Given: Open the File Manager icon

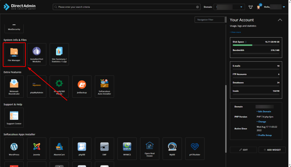Looking at the screenshot, I should (x=14, y=54).
